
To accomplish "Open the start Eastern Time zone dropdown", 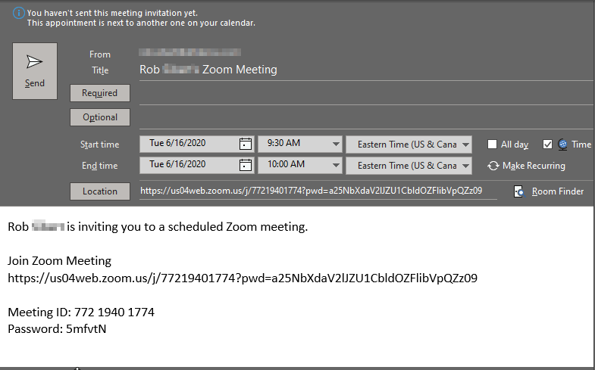I will pos(465,144).
